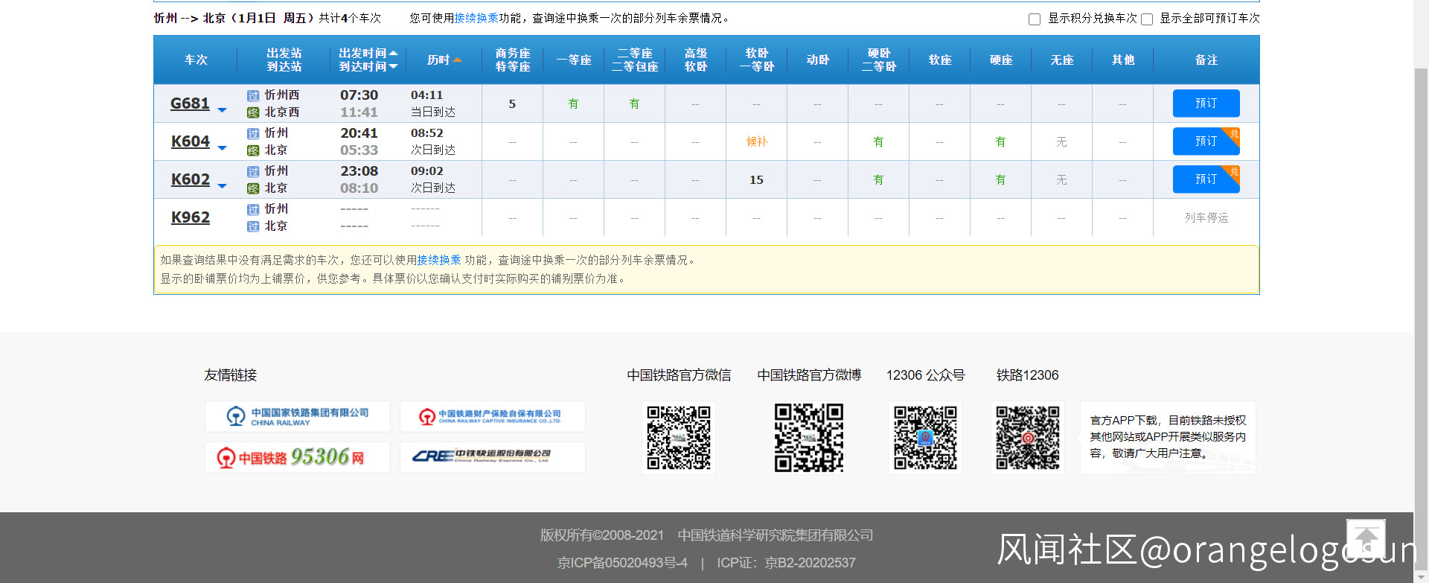The image size is (1429, 583).
Task: Enable 显示积分兑换车次 checkbox
Action: [1035, 19]
